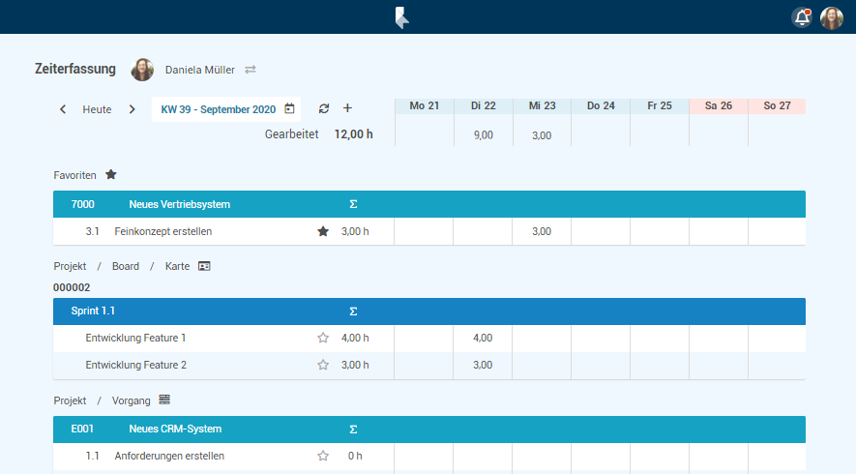Click the app logo in the header
Viewport: 856px width, 474px height.
click(x=402, y=17)
